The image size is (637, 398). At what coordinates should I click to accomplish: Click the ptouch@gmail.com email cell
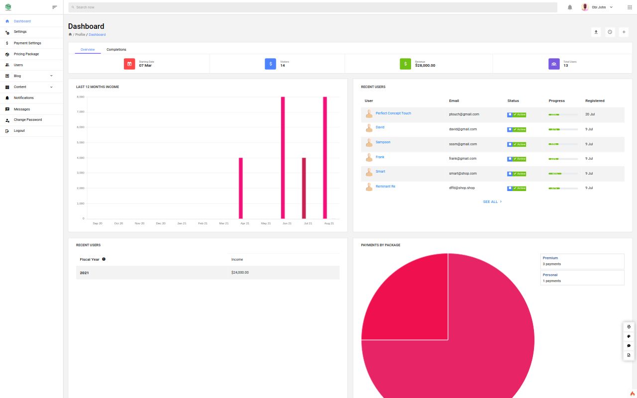tap(464, 114)
